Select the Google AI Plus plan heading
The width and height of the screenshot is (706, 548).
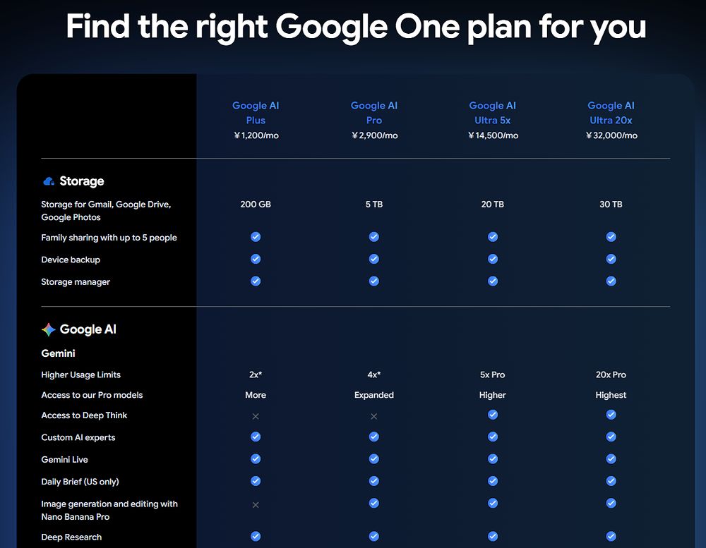coord(256,113)
